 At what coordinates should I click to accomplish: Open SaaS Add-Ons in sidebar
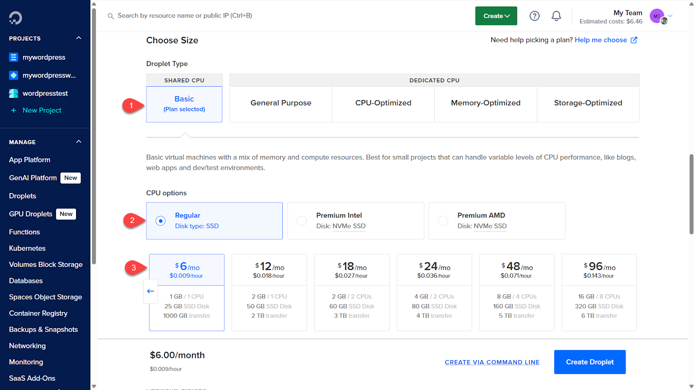click(x=32, y=378)
